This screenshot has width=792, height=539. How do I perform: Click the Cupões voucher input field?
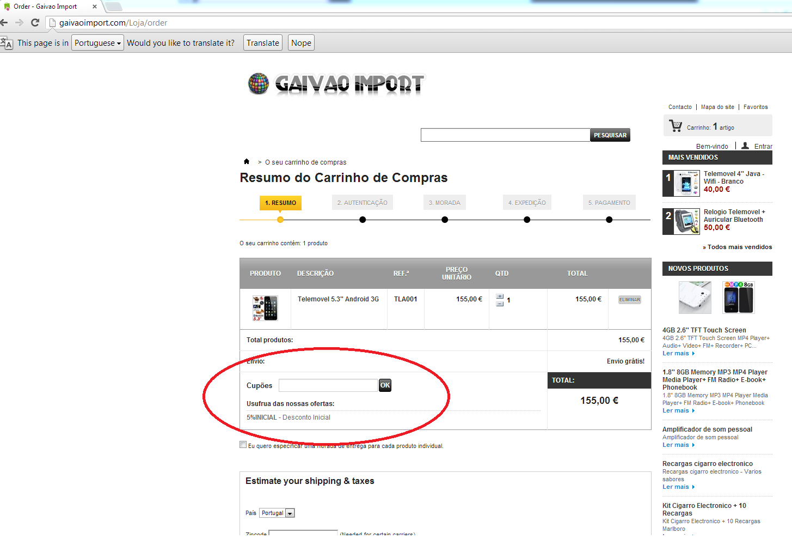click(x=328, y=385)
